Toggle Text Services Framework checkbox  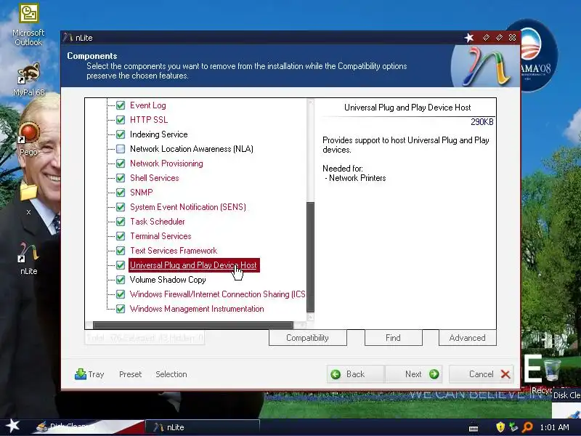121,251
